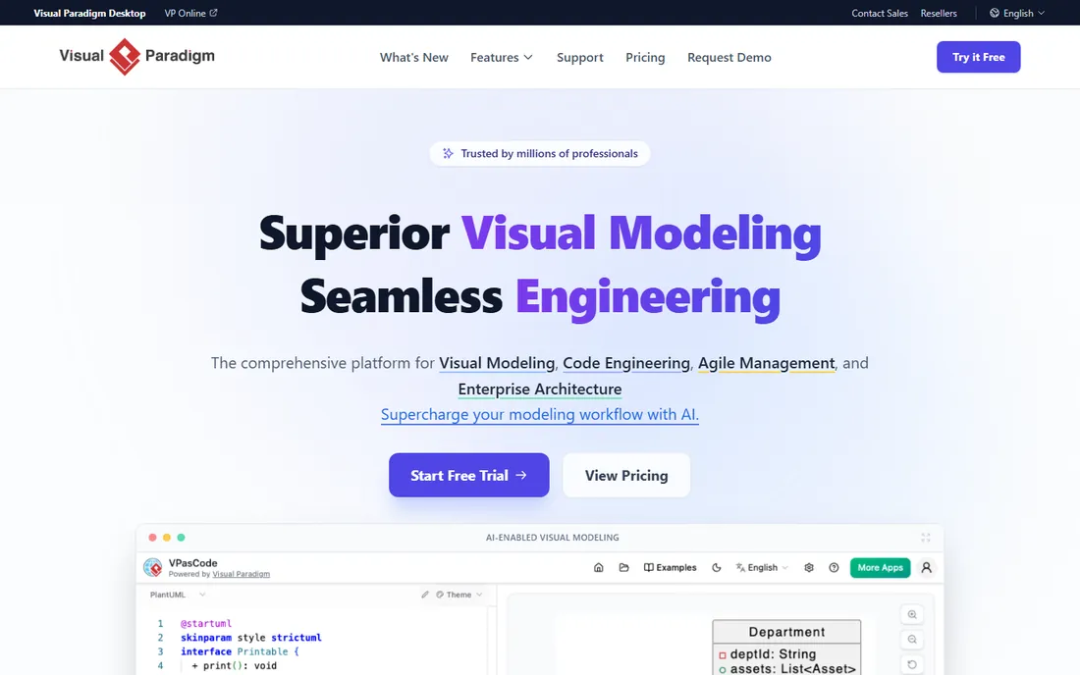Expand the PlantUML language dropdown
Screen dimensions: 1080x675
click(178, 595)
